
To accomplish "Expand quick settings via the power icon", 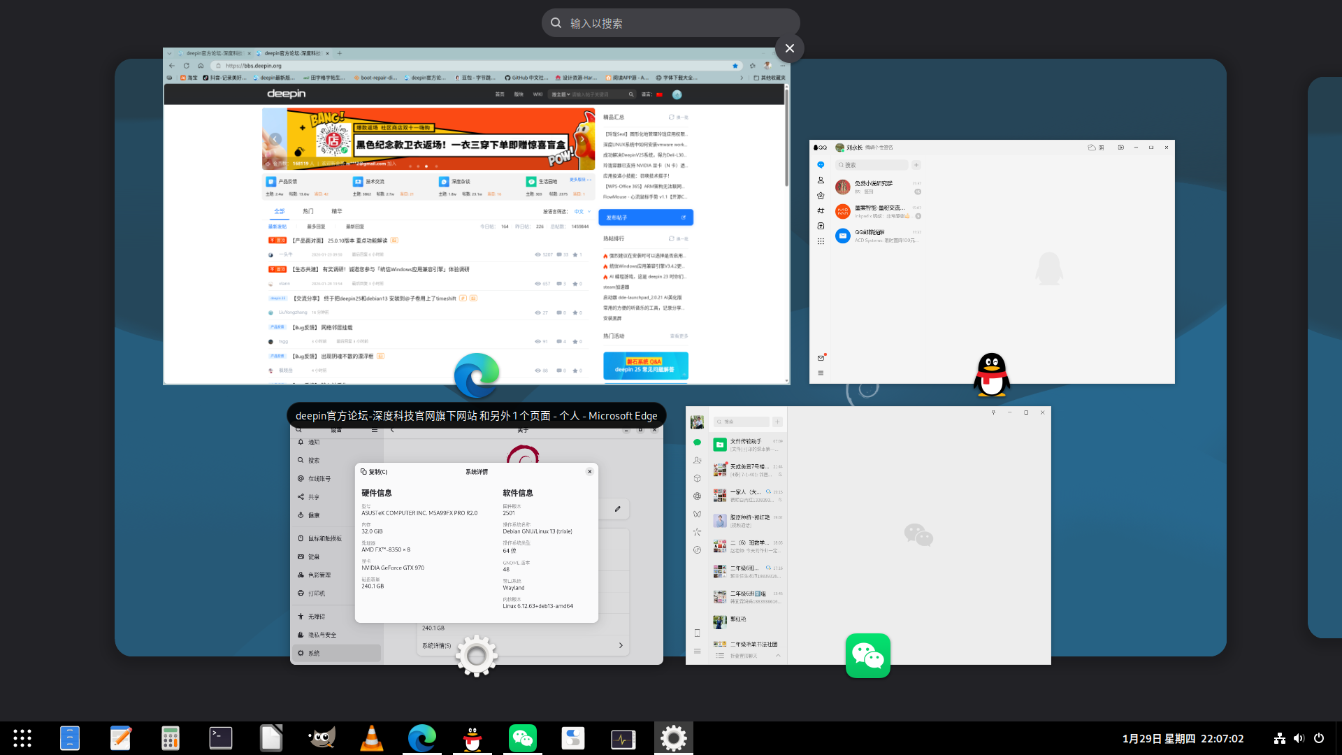I will click(1319, 738).
